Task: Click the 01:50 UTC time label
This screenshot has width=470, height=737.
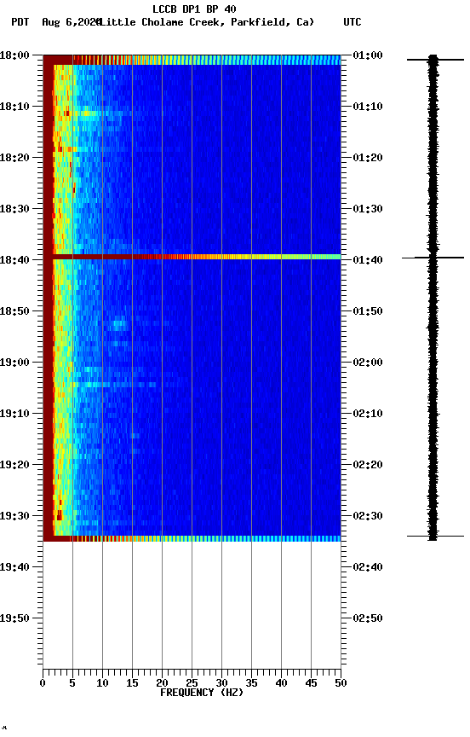Action: pos(368,311)
